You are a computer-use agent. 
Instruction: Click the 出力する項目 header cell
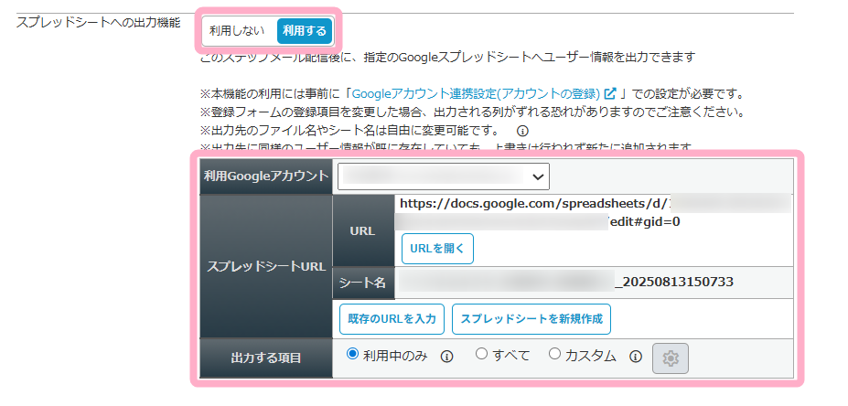[266, 358]
